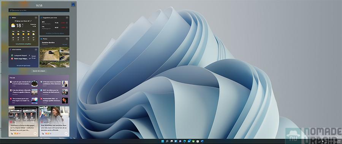342x144 pixels.
Task: Open the gas price news headline
Action: (21, 83)
